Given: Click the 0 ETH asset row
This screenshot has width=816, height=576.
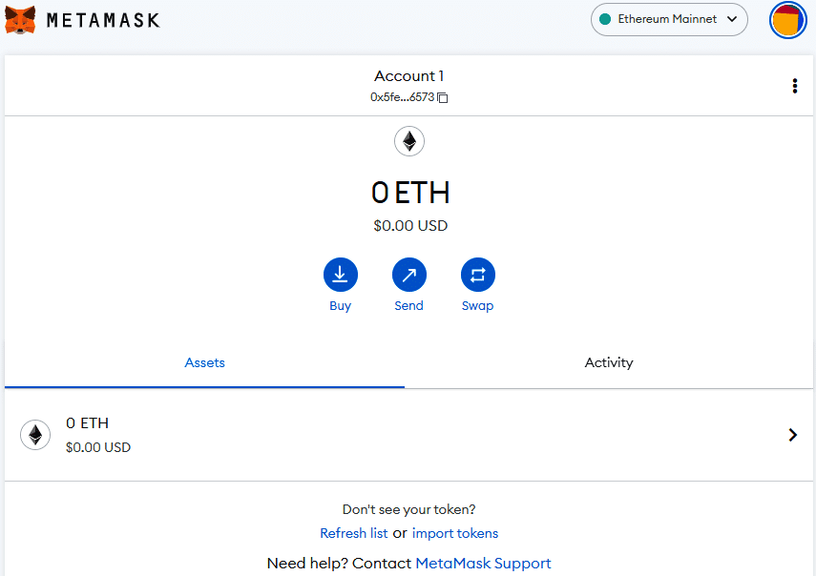Looking at the screenshot, I should coord(382,435).
